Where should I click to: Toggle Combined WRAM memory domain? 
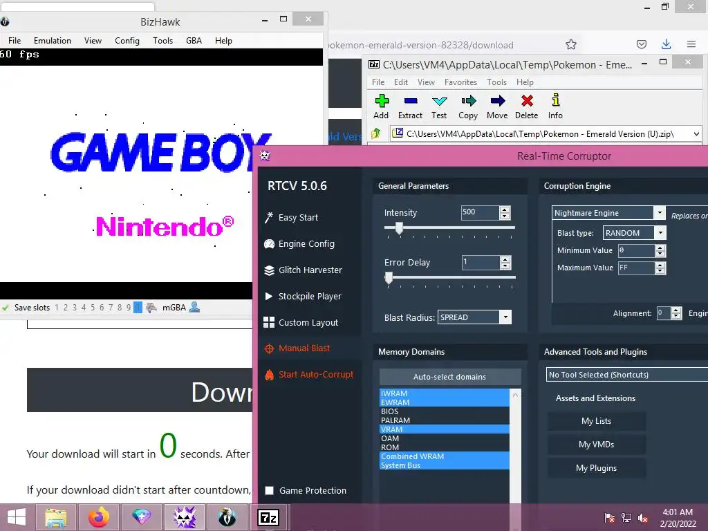[445, 456]
